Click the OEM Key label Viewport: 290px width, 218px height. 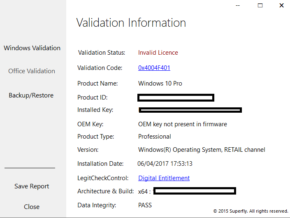[x=90, y=124]
